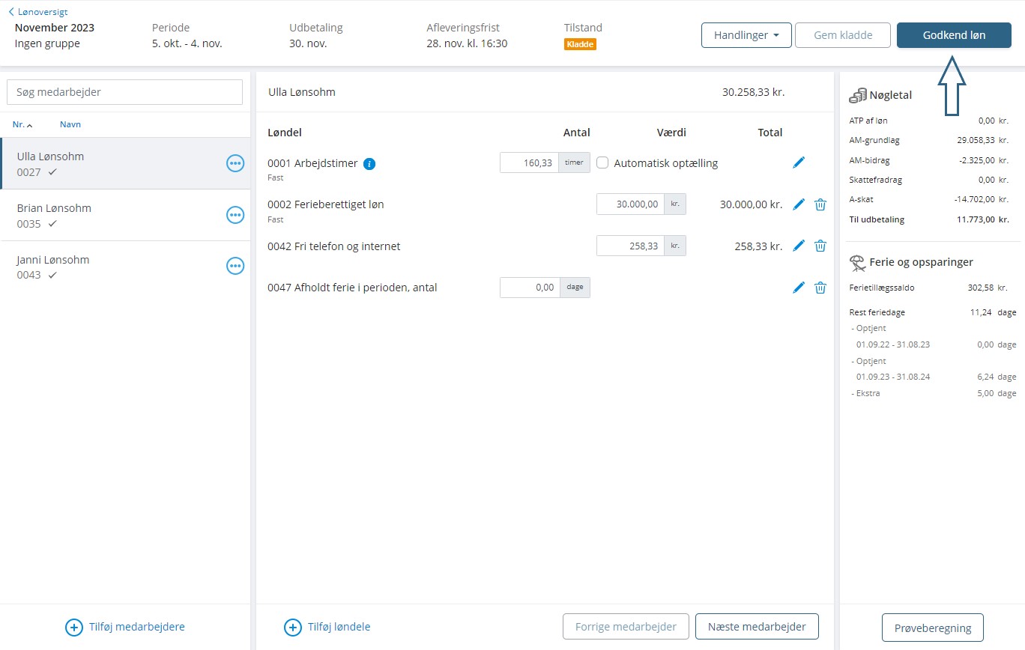Click the Tilføj løndele link
The height and width of the screenshot is (650, 1025).
pyautogui.click(x=339, y=627)
